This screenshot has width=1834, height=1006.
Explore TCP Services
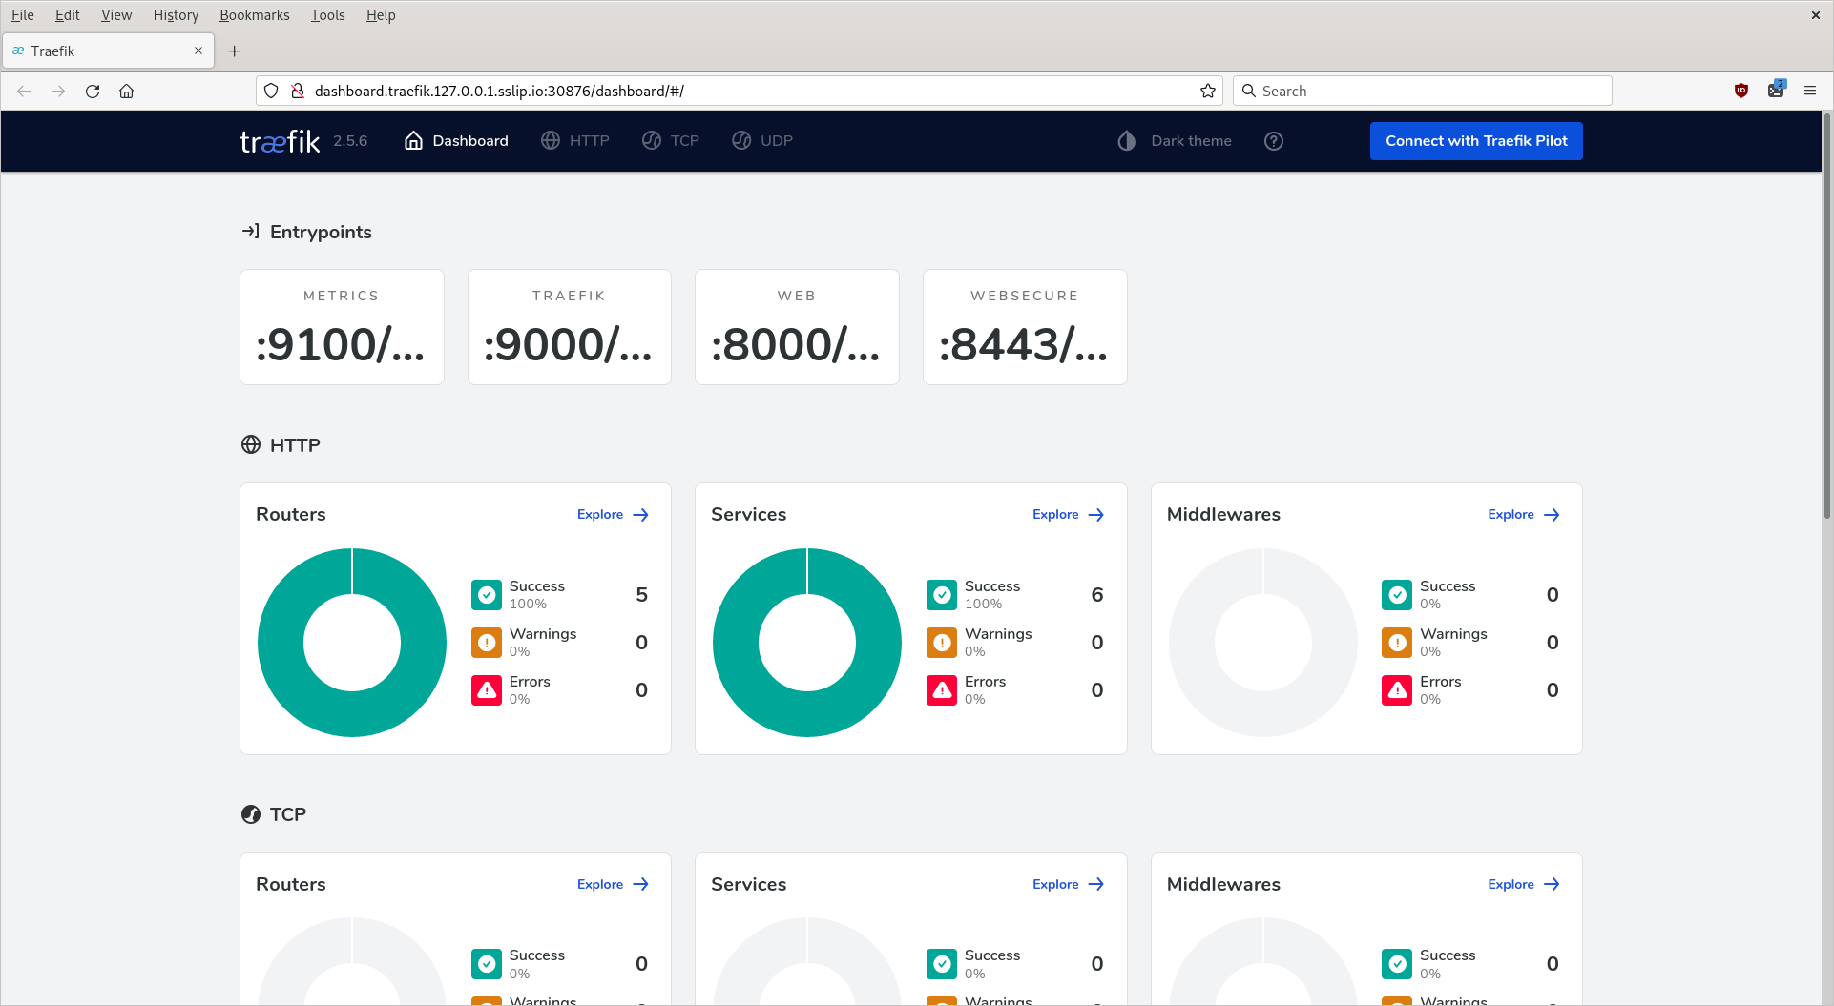pos(1069,884)
